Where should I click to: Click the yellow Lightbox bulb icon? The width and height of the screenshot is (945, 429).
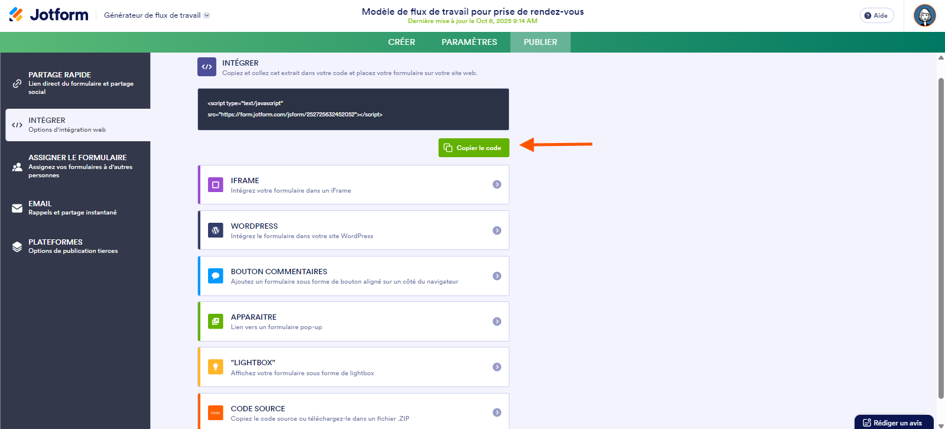216,367
